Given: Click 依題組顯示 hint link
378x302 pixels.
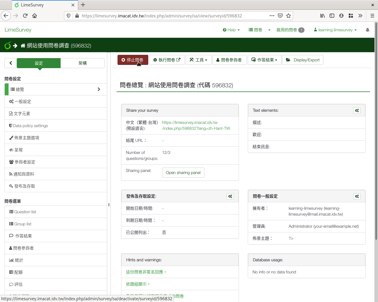Looking at the screenshot, I should click(x=138, y=284).
